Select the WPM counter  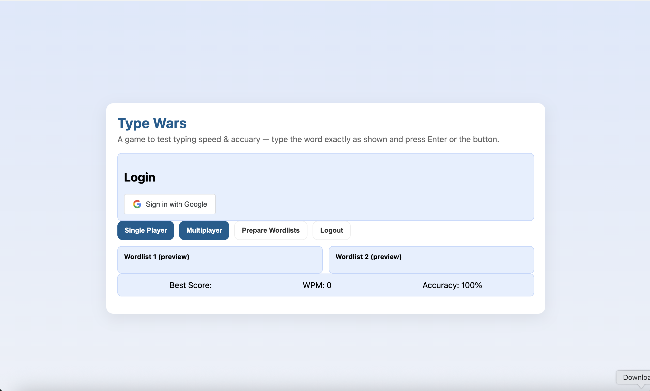tap(317, 285)
